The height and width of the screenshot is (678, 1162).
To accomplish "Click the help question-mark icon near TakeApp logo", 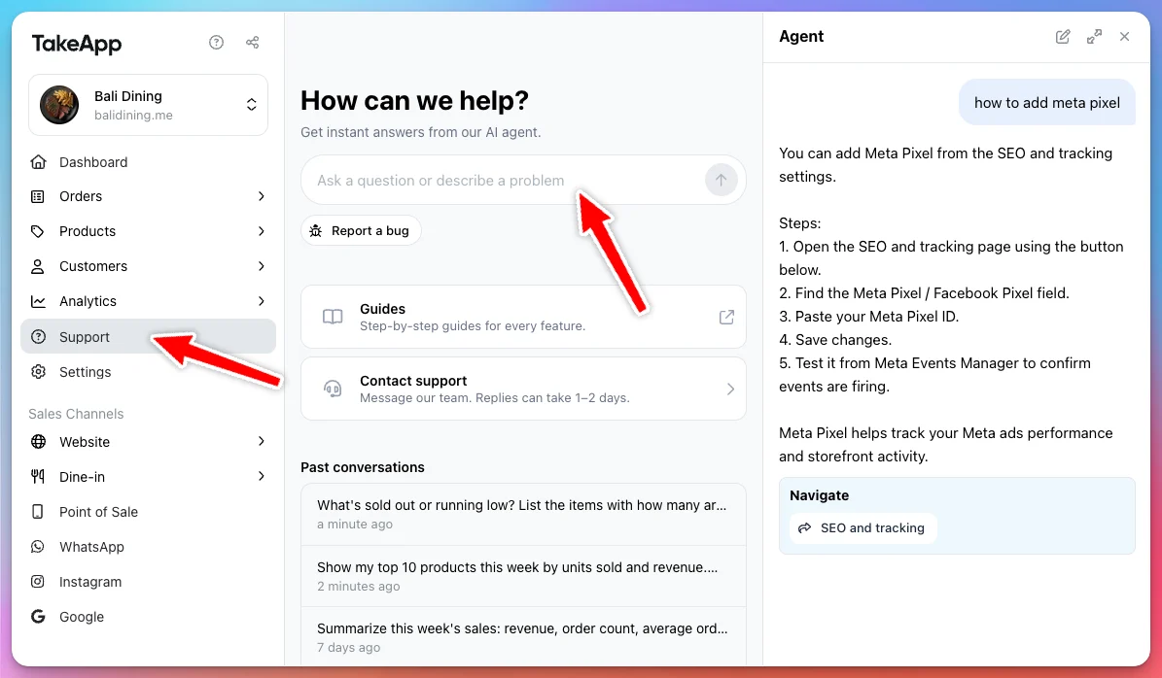I will click(x=217, y=42).
